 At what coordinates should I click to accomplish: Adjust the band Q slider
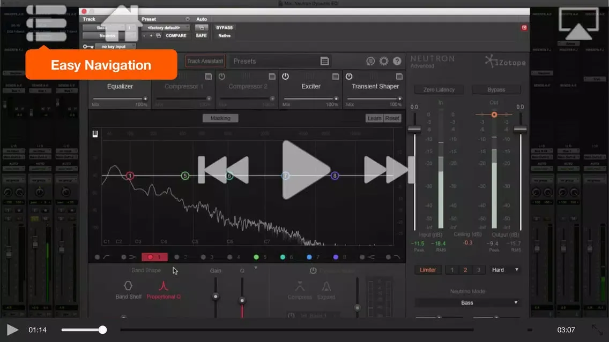tap(242, 300)
